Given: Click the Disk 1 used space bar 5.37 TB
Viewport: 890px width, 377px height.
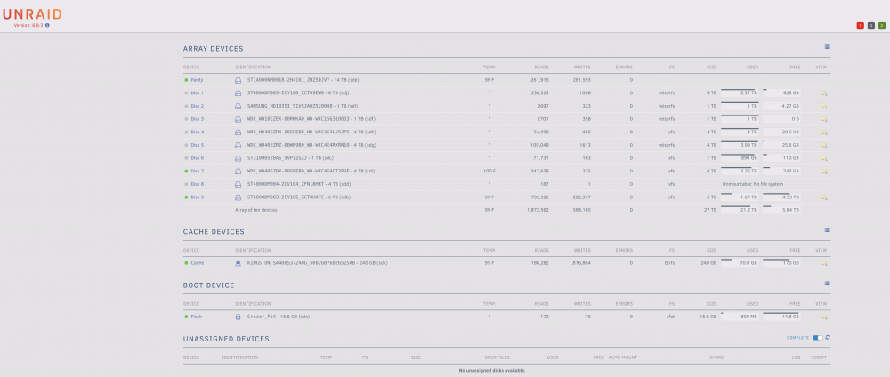Looking at the screenshot, I should (740, 92).
